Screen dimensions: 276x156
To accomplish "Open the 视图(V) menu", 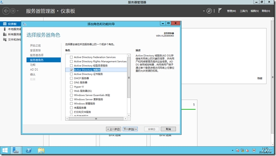I will click(x=255, y=11).
